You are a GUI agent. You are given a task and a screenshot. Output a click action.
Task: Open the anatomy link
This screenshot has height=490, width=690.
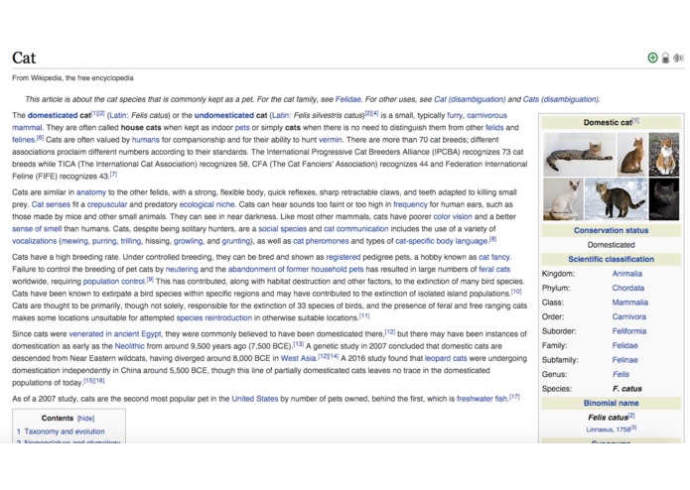91,192
